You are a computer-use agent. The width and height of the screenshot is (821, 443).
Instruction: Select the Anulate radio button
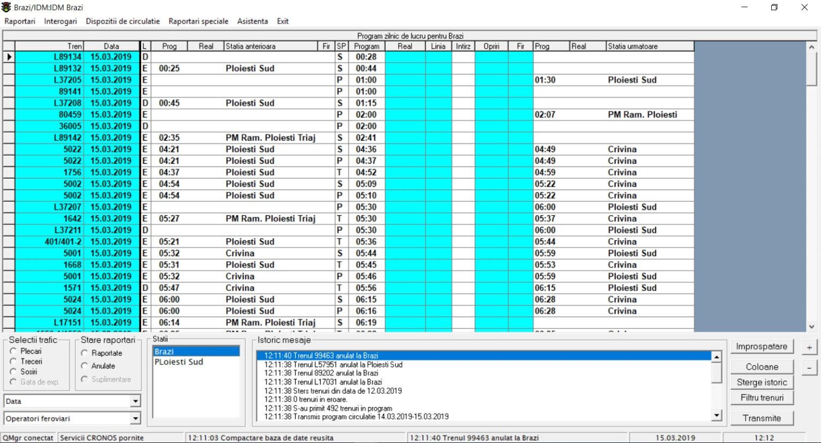tap(84, 366)
